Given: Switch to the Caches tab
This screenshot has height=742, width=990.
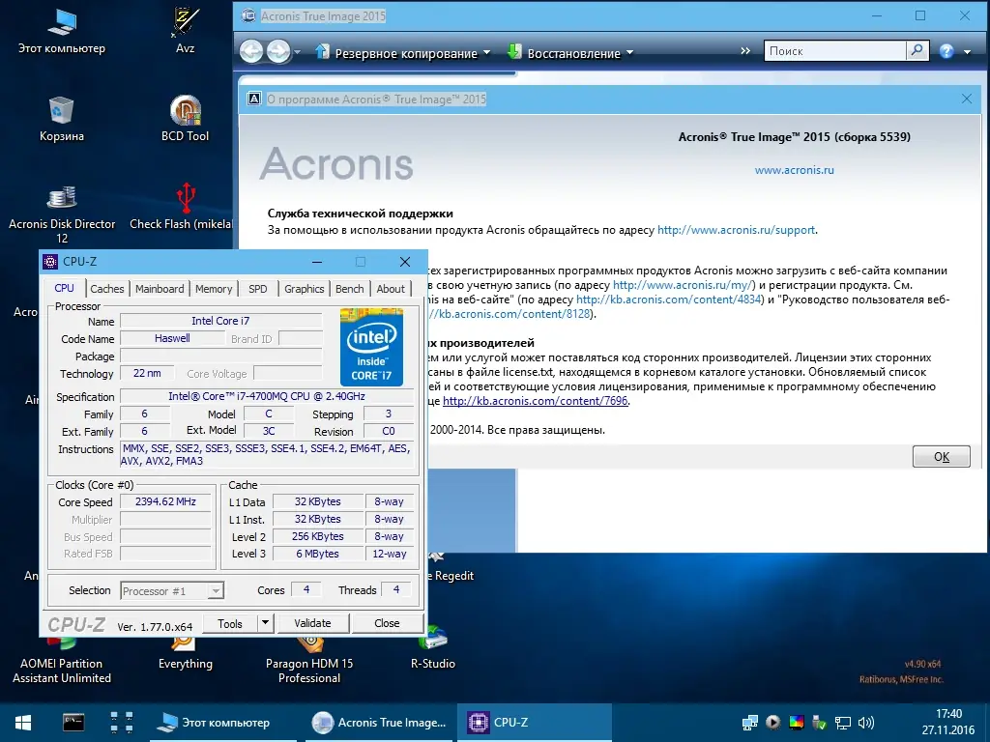Looking at the screenshot, I should coord(106,289).
